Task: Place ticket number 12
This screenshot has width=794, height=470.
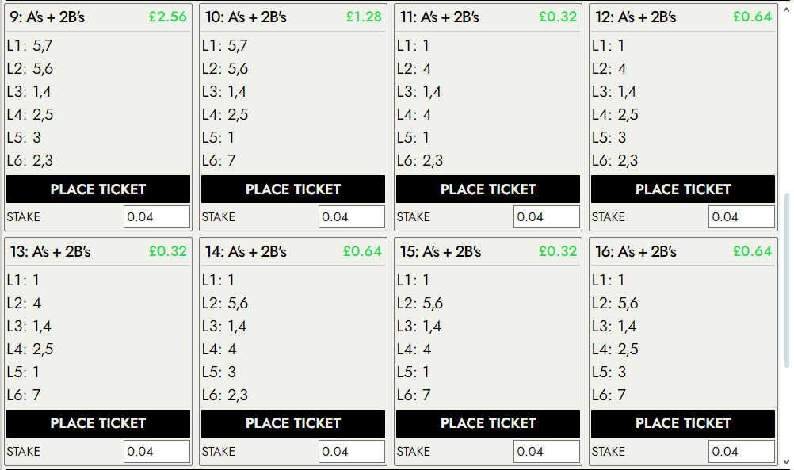Action: click(683, 189)
